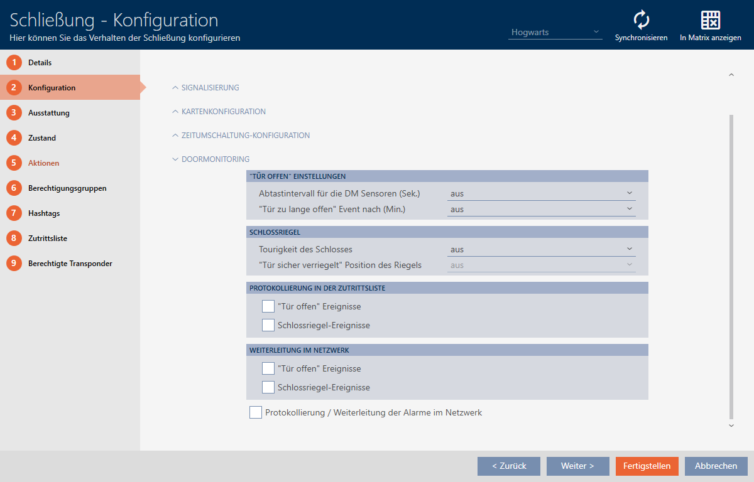Image resolution: width=754 pixels, height=482 pixels.
Task: Toggle Protokollierung / Weiterleitung der Alarme checkbox
Action: [256, 412]
